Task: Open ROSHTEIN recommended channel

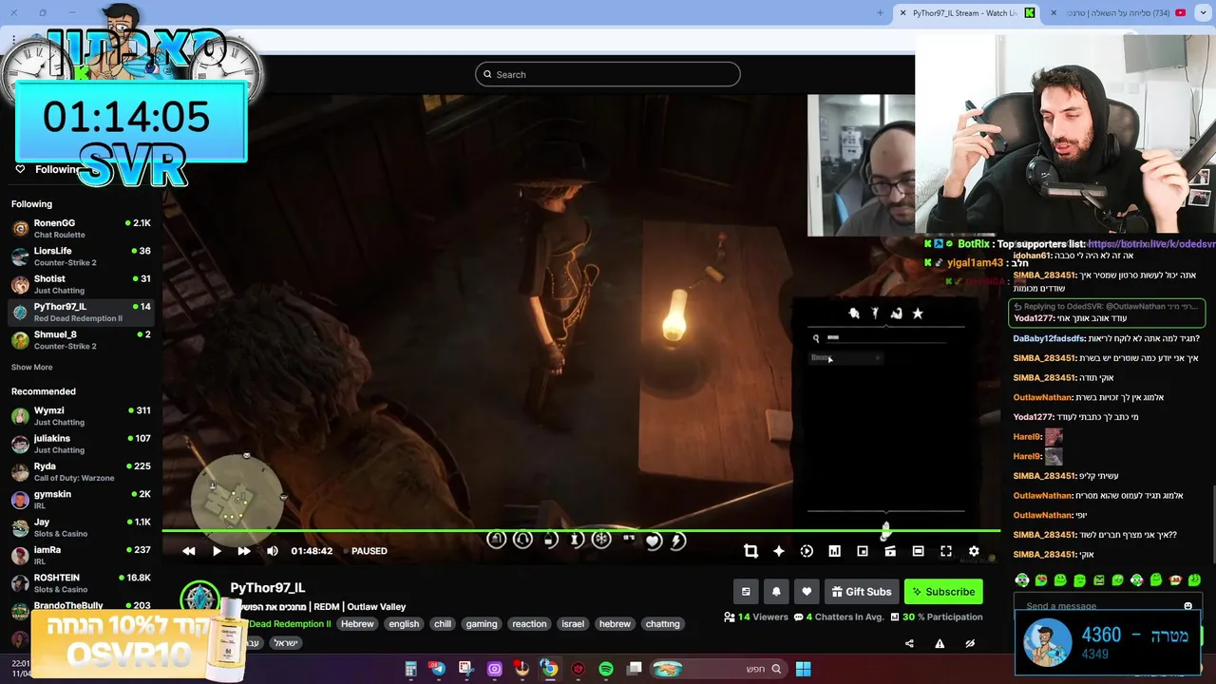Action: pos(81,582)
